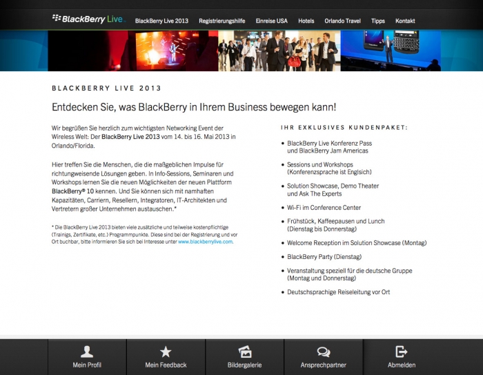
Task: Open the Mein Profil person icon
Action: tap(87, 352)
